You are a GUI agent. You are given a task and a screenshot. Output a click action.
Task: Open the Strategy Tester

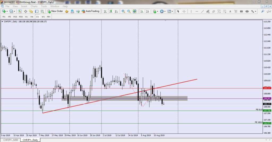(42, 11)
